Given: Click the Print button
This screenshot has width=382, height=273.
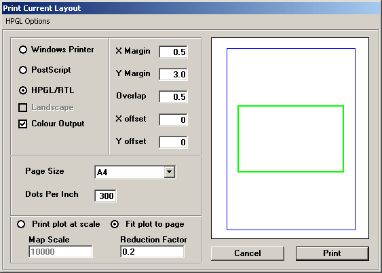Looking at the screenshot, I should click(x=332, y=253).
